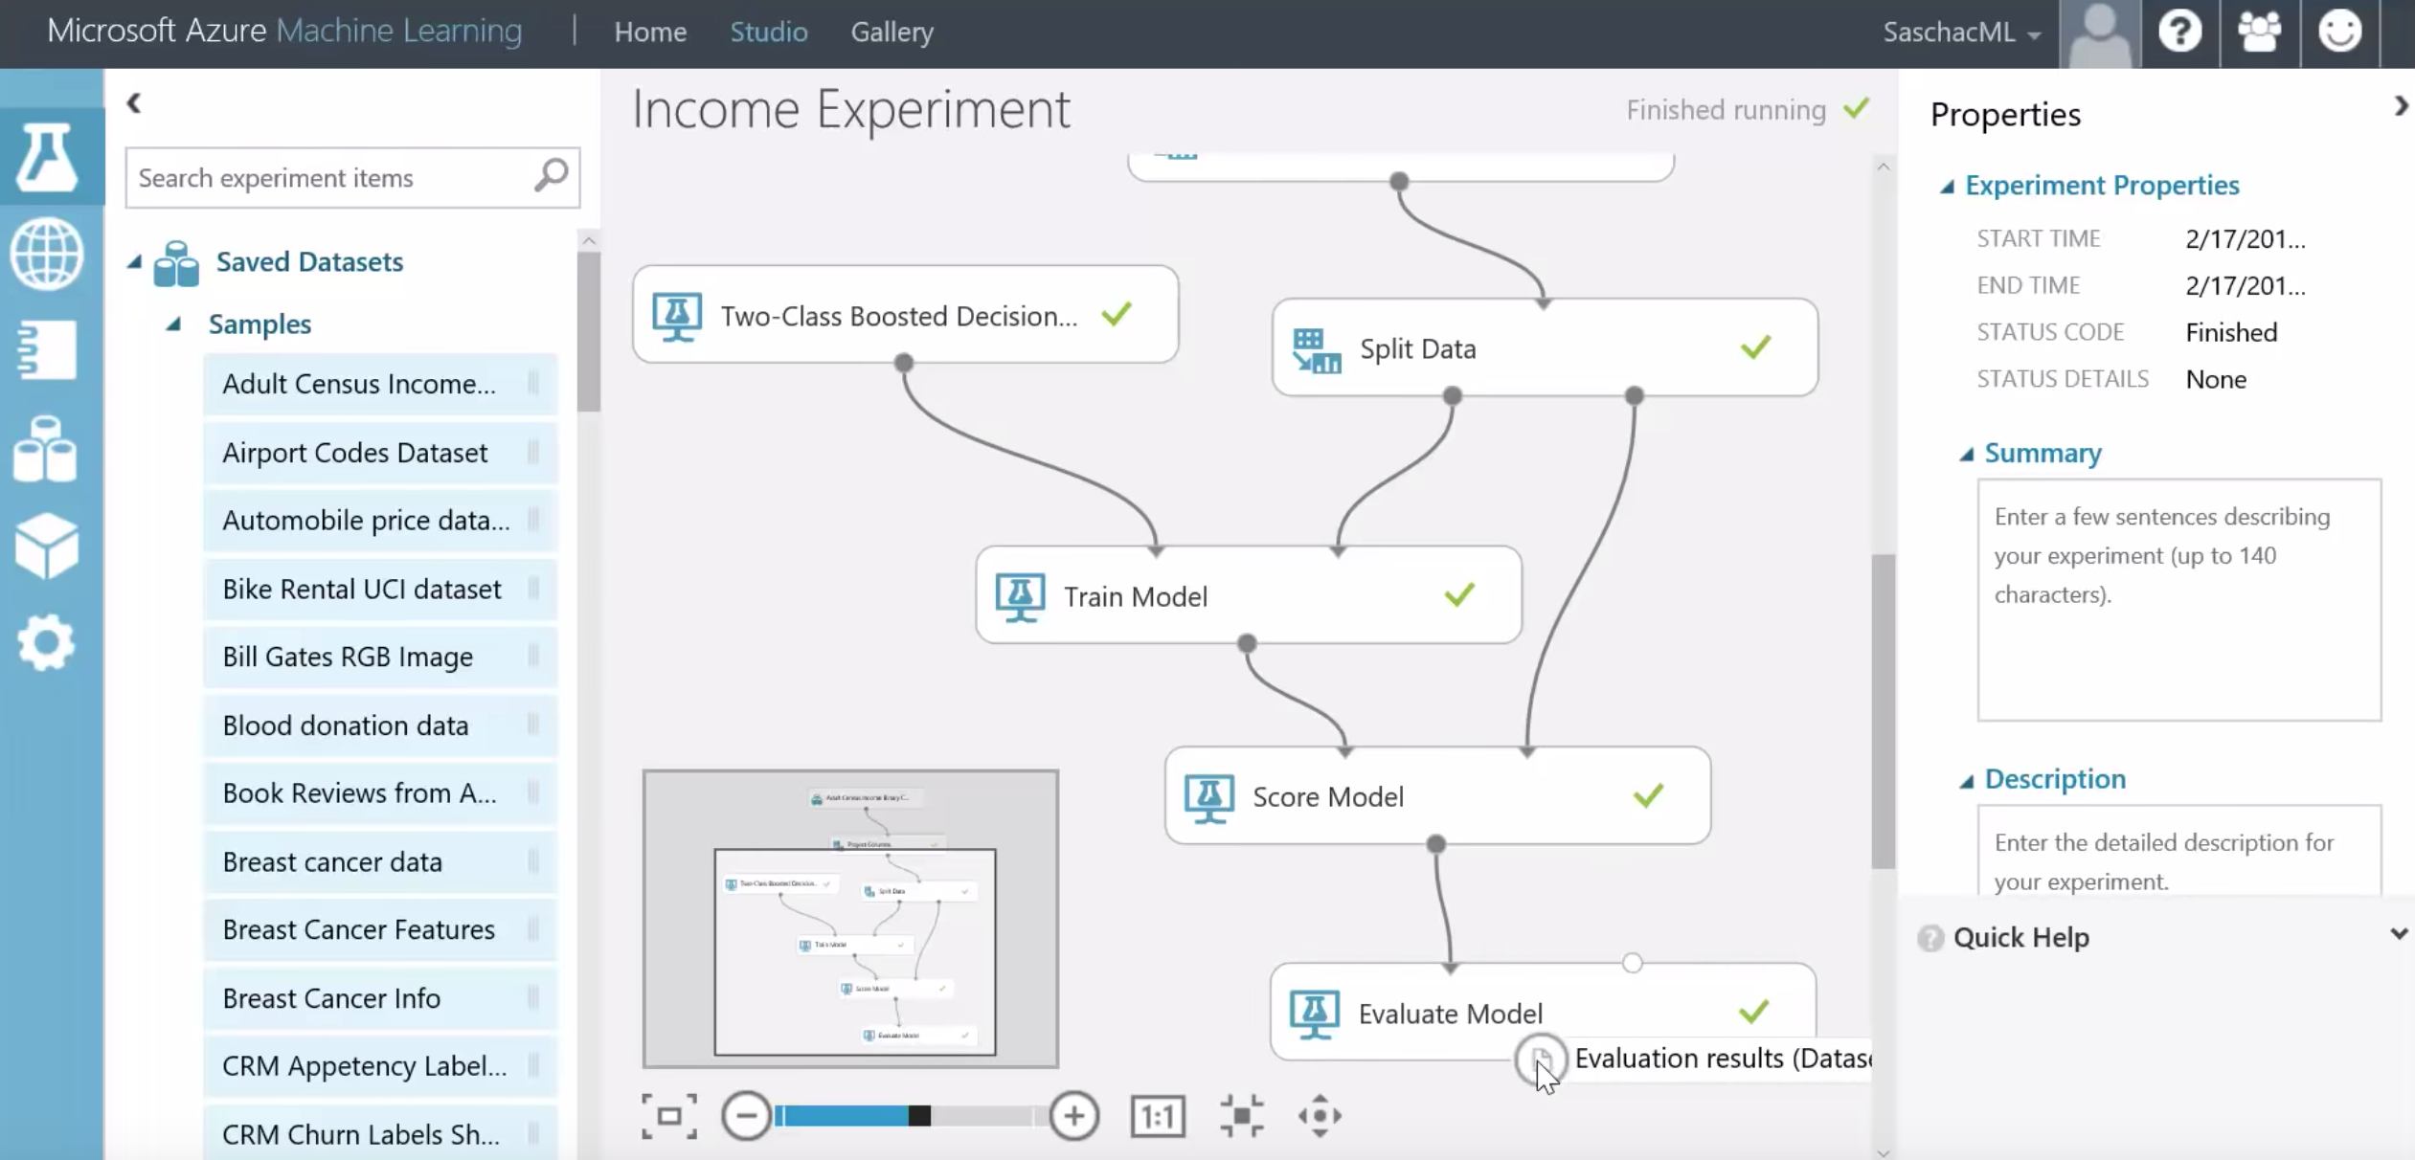Open the user profile avatar

pos(2100,33)
